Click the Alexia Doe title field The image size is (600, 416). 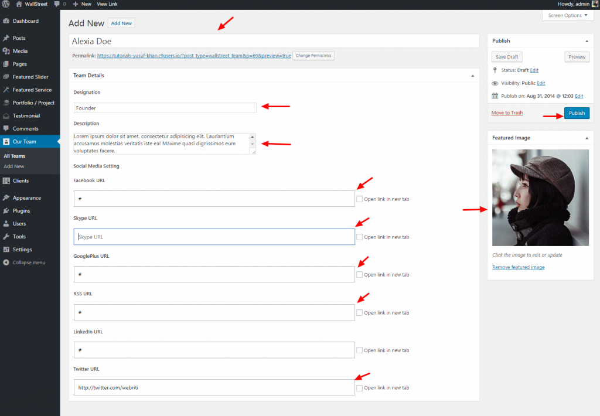click(274, 41)
